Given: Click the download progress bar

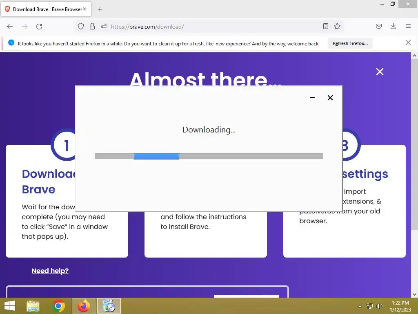Looking at the screenshot, I should [x=209, y=156].
